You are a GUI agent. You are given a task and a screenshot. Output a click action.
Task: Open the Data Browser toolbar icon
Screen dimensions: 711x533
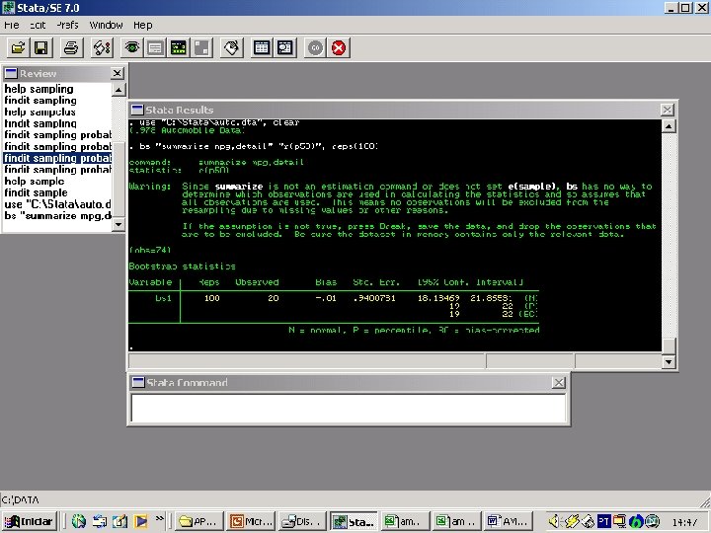(284, 47)
